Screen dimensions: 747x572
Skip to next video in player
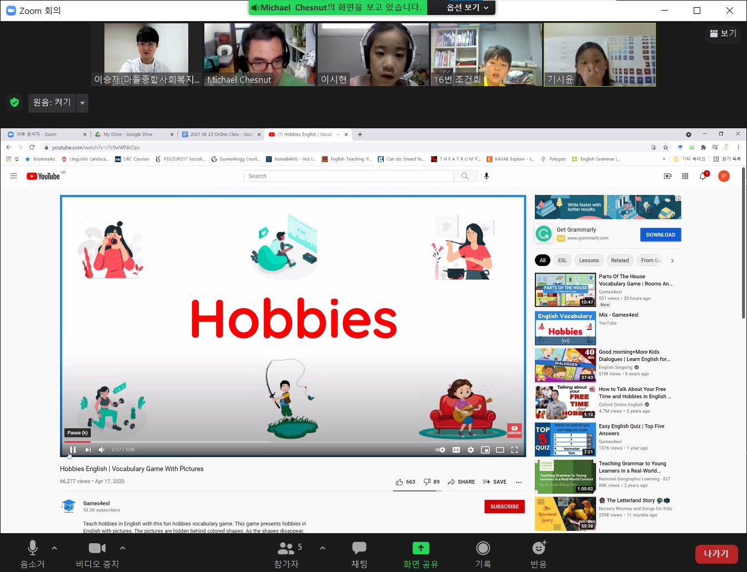[x=88, y=450]
